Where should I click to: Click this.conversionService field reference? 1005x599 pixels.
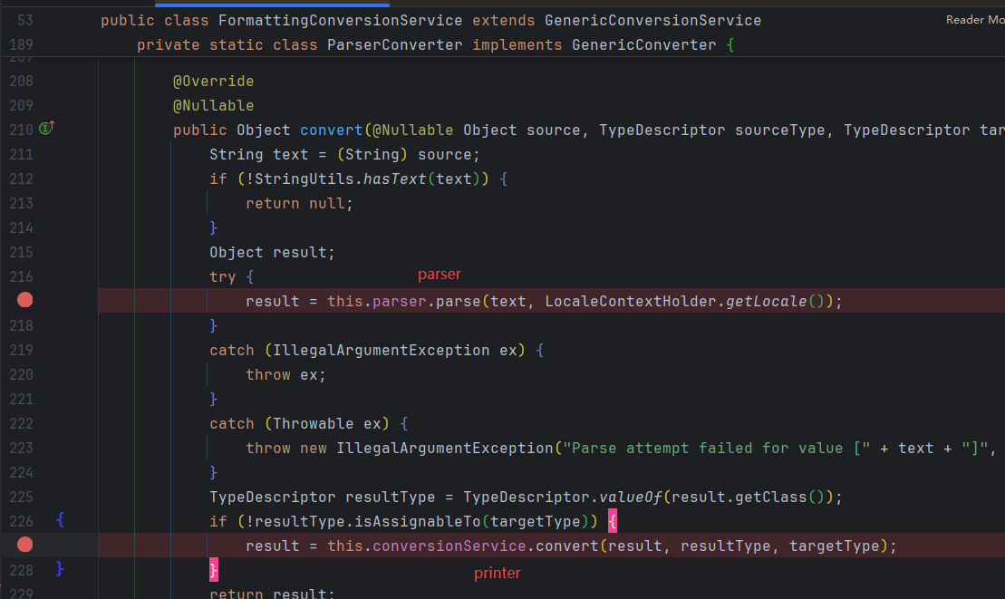coord(426,546)
